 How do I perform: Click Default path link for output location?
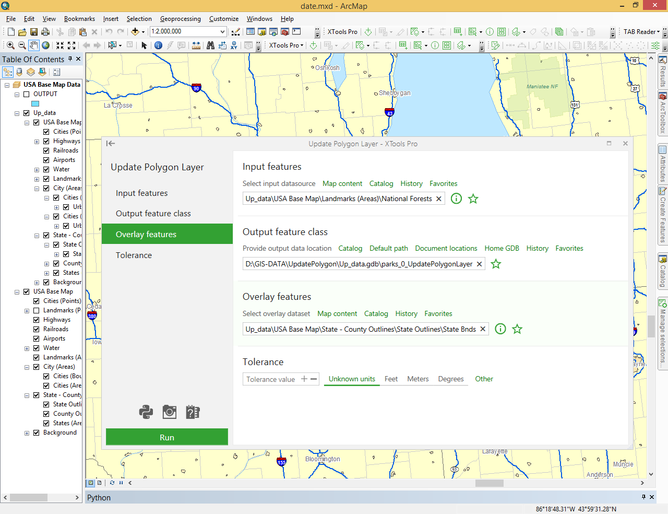pos(389,248)
